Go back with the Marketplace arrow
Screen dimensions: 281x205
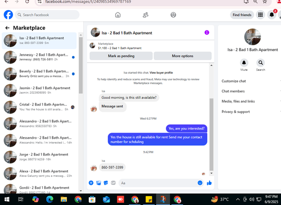coord(7,28)
